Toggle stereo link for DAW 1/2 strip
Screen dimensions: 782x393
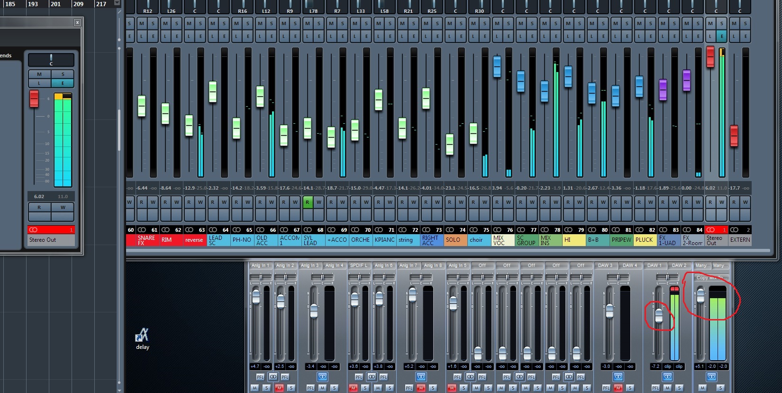tap(667, 377)
